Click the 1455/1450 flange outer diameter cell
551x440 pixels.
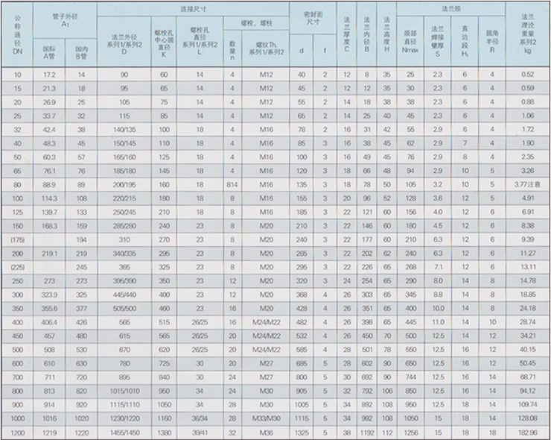tap(124, 433)
